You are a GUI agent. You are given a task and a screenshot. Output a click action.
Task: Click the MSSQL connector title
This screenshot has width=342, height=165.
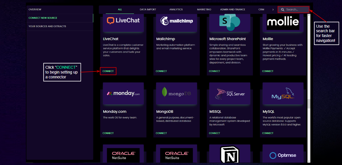pyautogui.click(x=215, y=111)
